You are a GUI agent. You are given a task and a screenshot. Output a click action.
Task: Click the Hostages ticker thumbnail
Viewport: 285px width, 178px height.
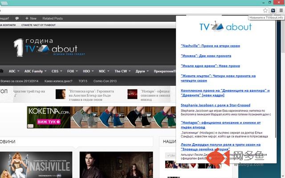[132, 94]
